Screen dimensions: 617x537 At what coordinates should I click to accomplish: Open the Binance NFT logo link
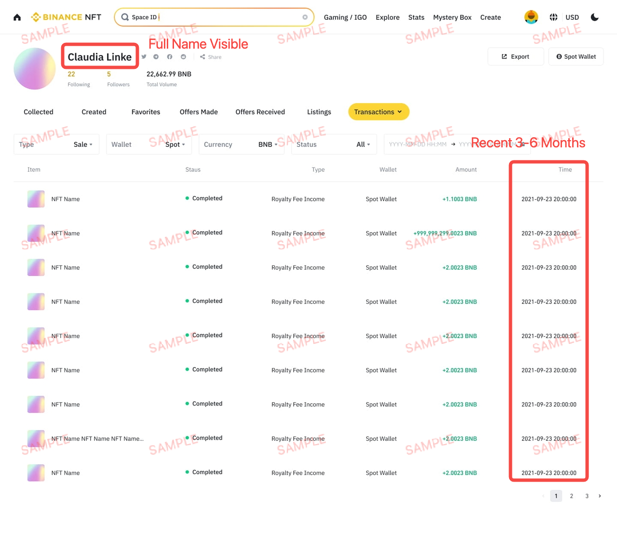point(66,17)
